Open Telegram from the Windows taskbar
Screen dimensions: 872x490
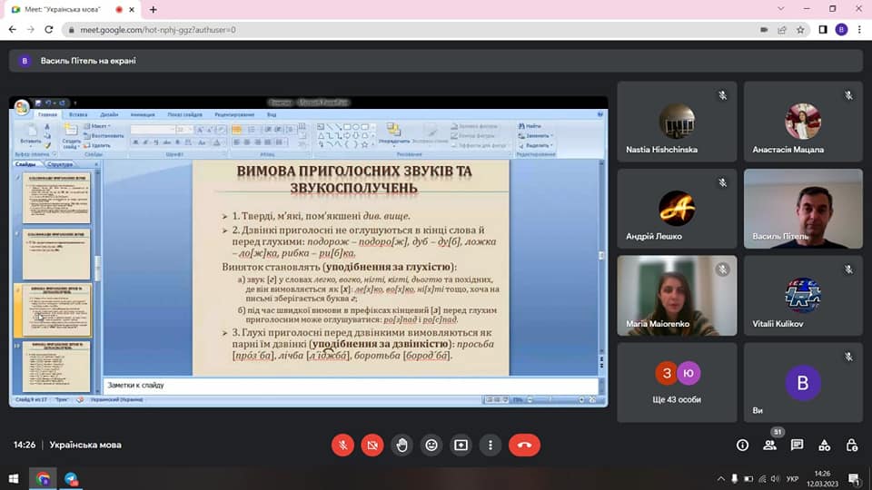coord(71,478)
